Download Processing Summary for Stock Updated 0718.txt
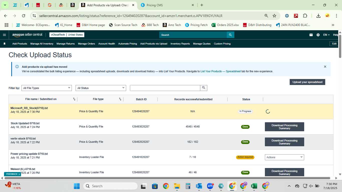342x192 pixels. point(284,127)
